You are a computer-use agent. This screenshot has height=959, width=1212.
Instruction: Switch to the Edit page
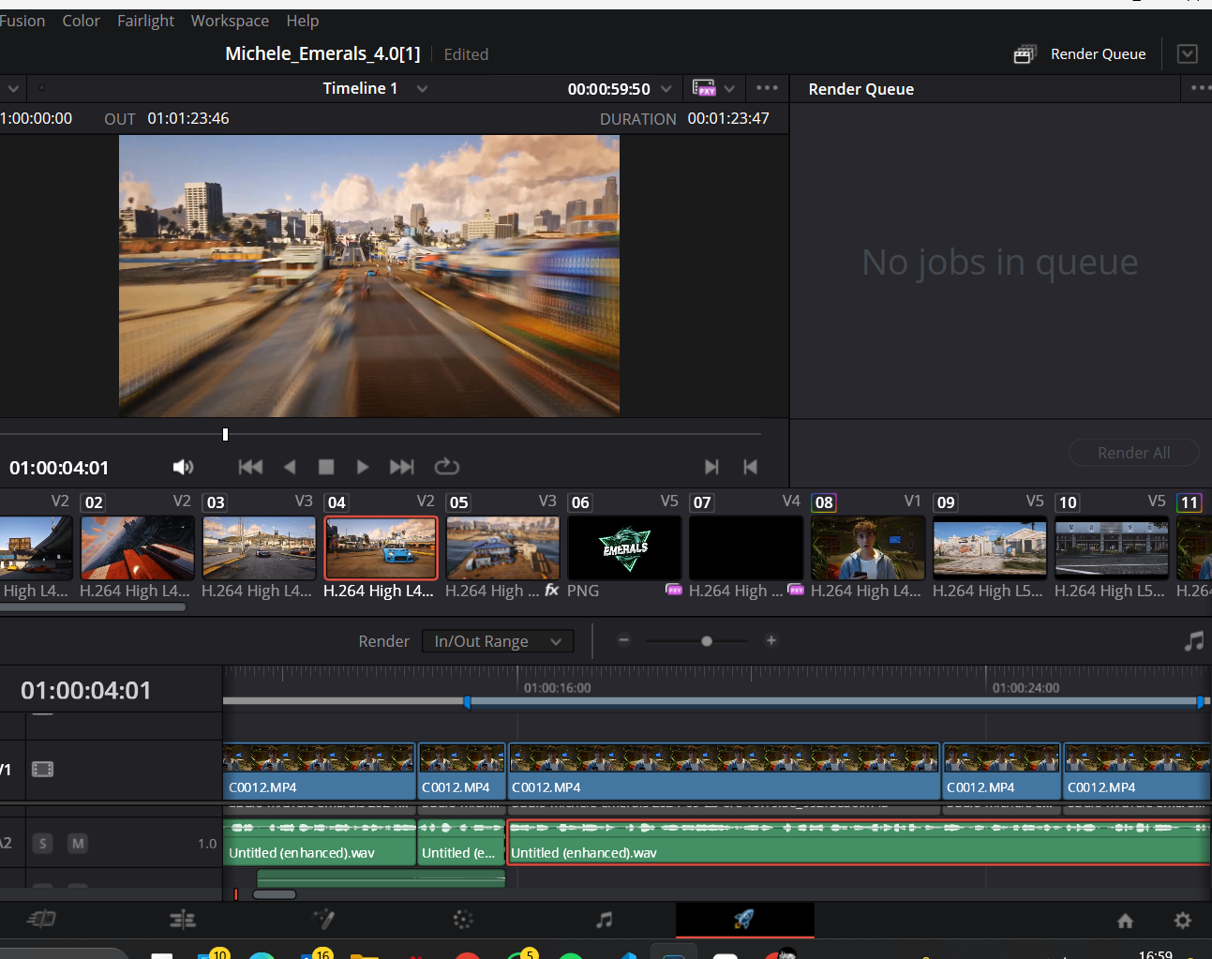pyautogui.click(x=183, y=920)
